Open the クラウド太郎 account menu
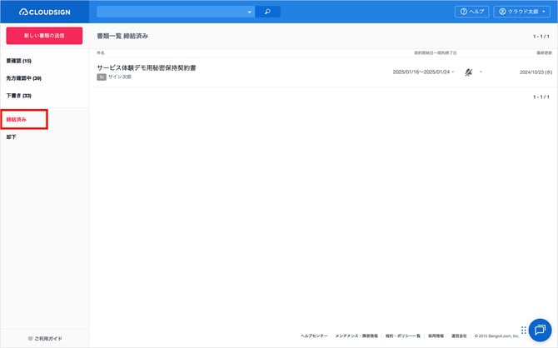This screenshot has width=558, height=348. [x=524, y=12]
